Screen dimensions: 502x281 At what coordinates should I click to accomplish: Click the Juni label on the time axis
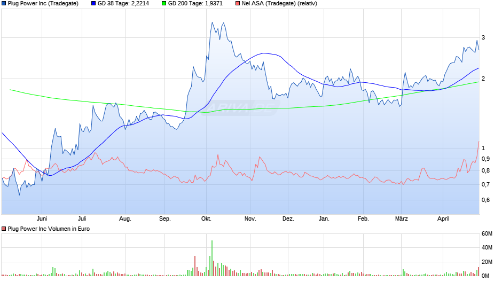(x=42, y=218)
